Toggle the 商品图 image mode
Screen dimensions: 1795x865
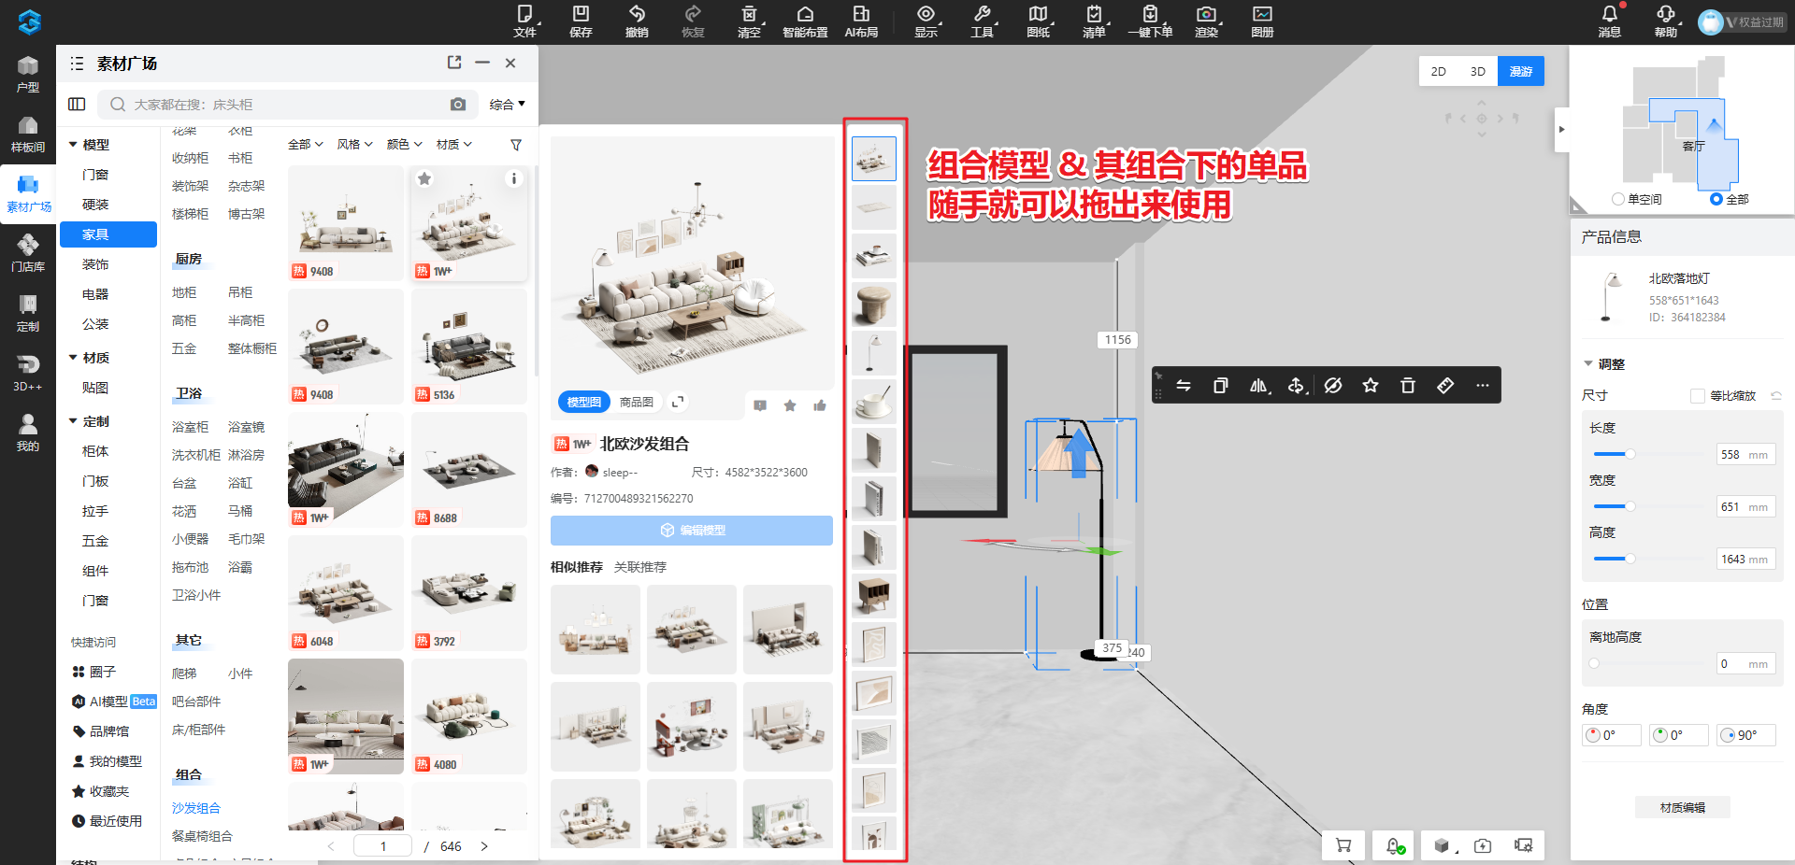637,402
